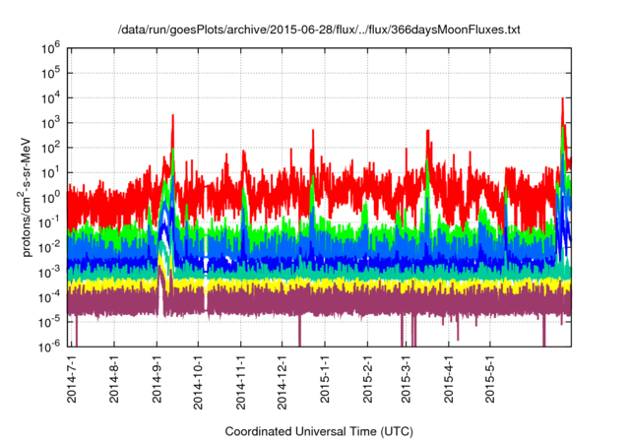Click the 10^0 tick label on y-axis
This screenshot has height=441, width=630.
click(52, 196)
